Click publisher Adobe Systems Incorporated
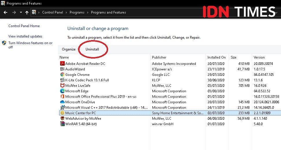The height and width of the screenshot is (150, 281). point(174,64)
